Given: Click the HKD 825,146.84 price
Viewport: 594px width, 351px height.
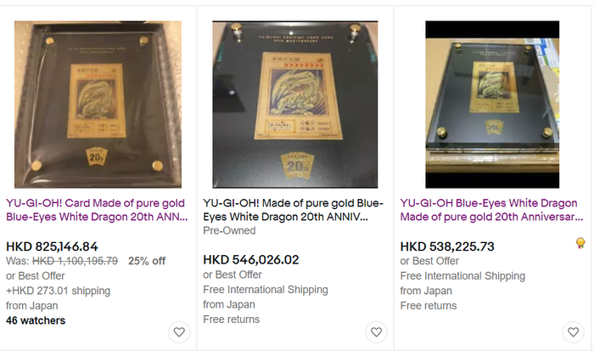Looking at the screenshot, I should (x=52, y=246).
